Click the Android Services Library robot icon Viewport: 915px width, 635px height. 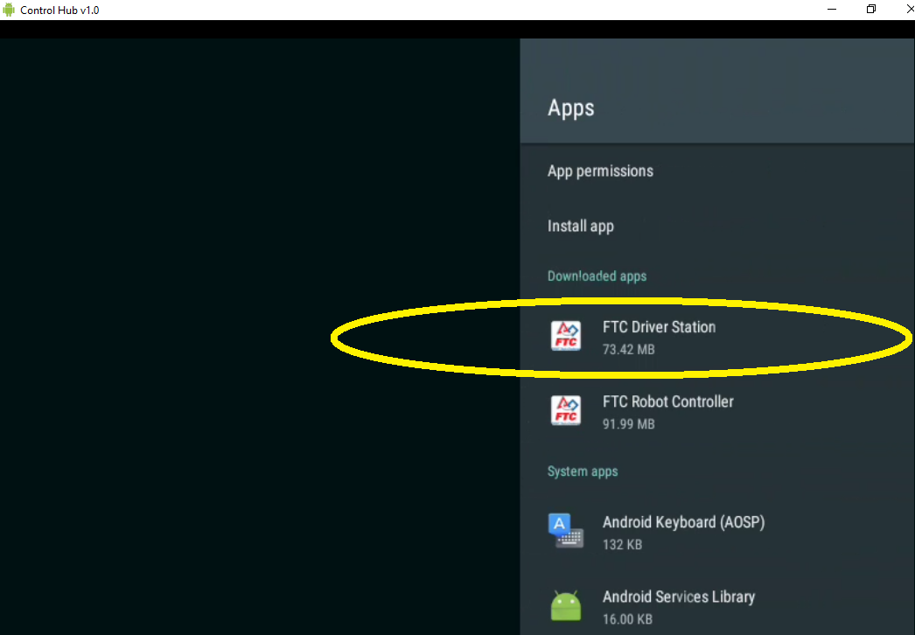pyautogui.click(x=565, y=606)
